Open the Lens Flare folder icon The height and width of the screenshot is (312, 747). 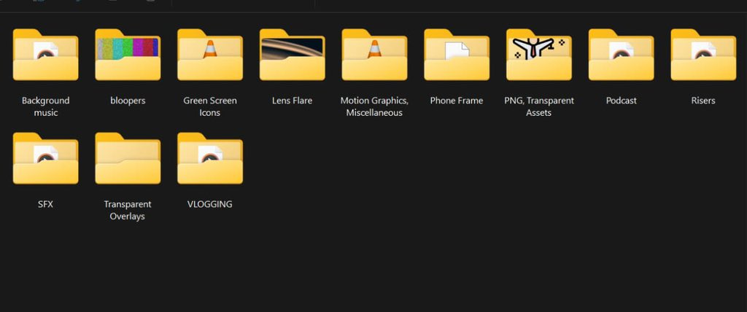click(292, 55)
